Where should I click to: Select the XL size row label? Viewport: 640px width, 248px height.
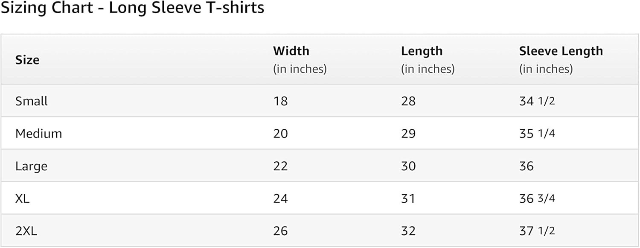click(22, 198)
